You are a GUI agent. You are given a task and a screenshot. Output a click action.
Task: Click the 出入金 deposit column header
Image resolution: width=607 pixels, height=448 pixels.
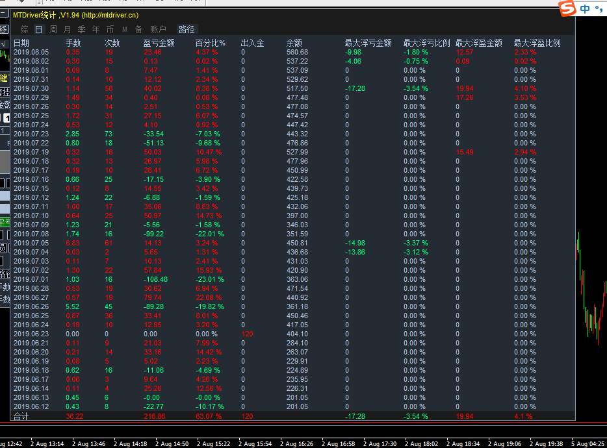pyautogui.click(x=252, y=43)
